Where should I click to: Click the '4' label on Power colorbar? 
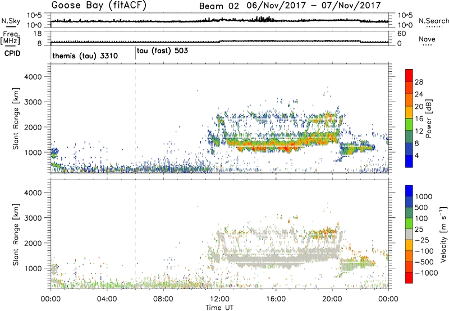(x=417, y=155)
